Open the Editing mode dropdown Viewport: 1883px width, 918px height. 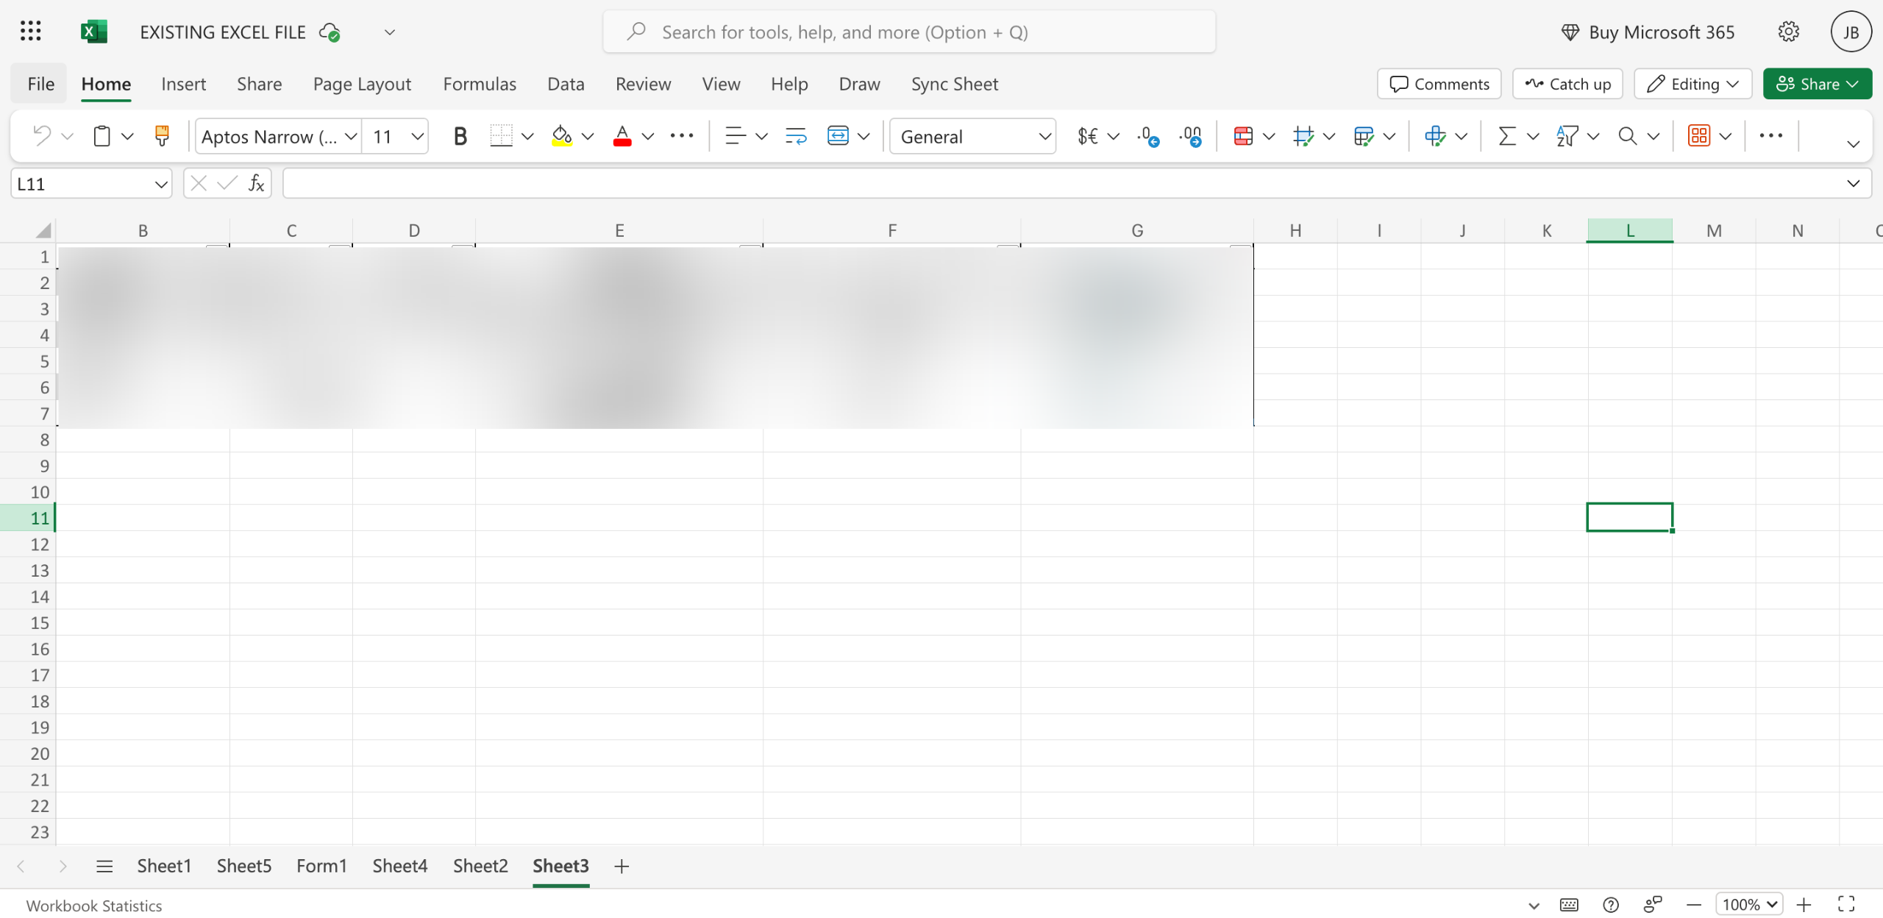click(1692, 84)
